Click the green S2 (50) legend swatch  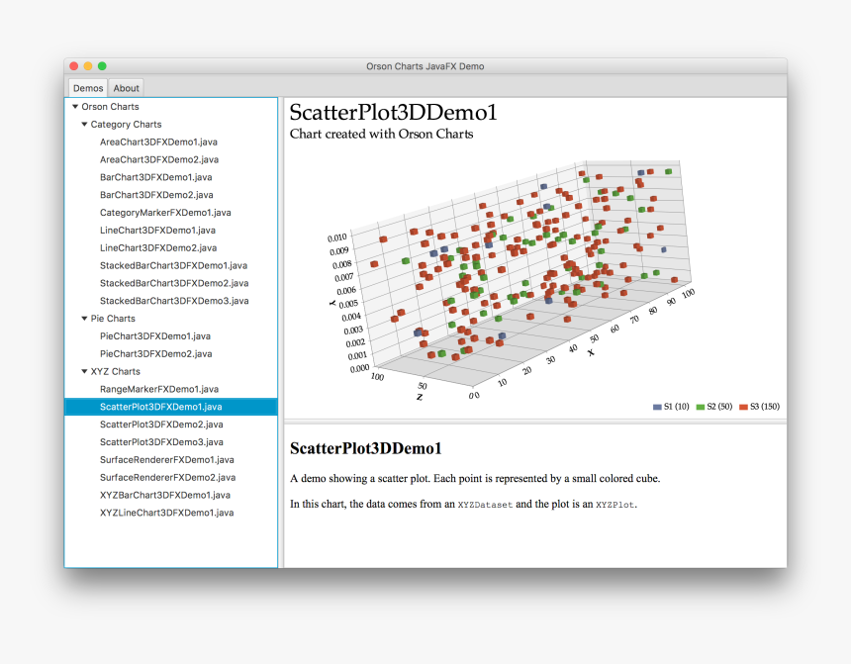(x=701, y=407)
